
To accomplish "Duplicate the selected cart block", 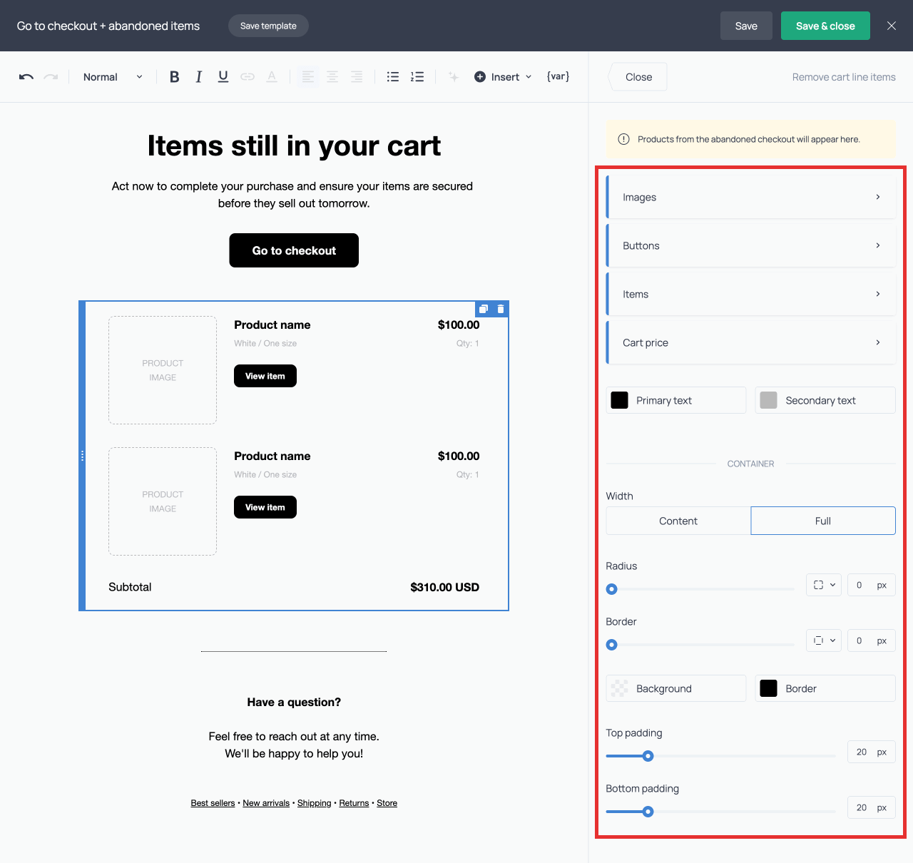I will (484, 309).
